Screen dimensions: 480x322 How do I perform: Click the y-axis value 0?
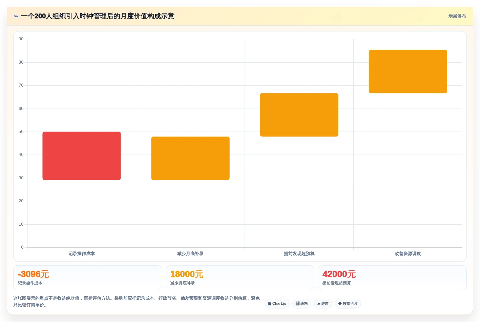(22, 247)
